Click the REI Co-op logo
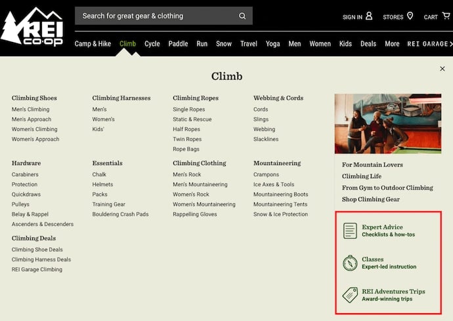 32,28
